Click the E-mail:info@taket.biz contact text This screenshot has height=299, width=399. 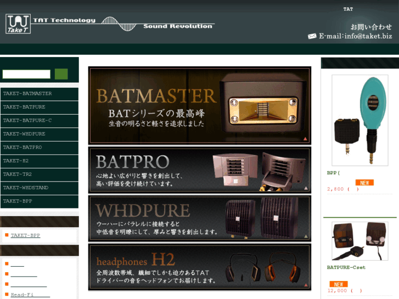tap(356, 36)
